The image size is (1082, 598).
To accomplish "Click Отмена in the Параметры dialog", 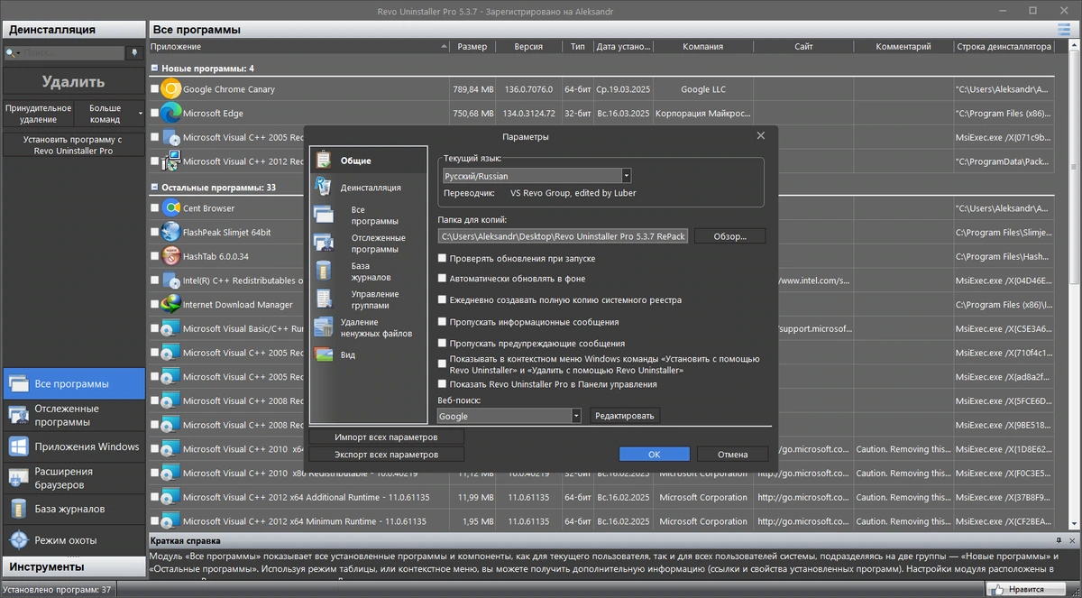I will click(x=733, y=455).
